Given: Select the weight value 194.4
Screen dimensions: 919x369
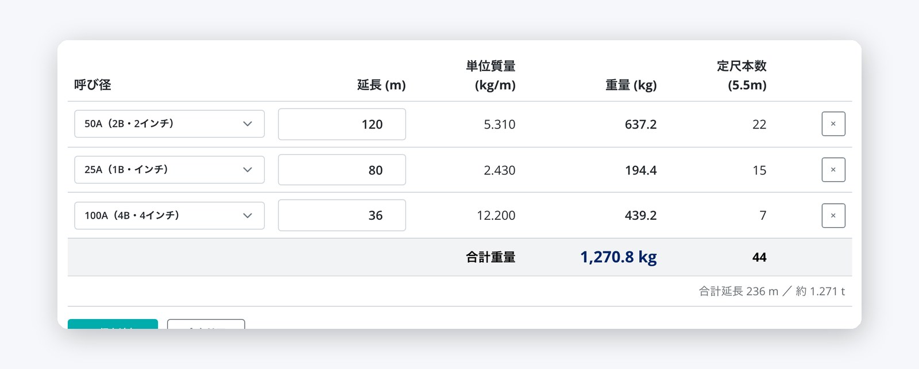Looking at the screenshot, I should click(640, 170).
